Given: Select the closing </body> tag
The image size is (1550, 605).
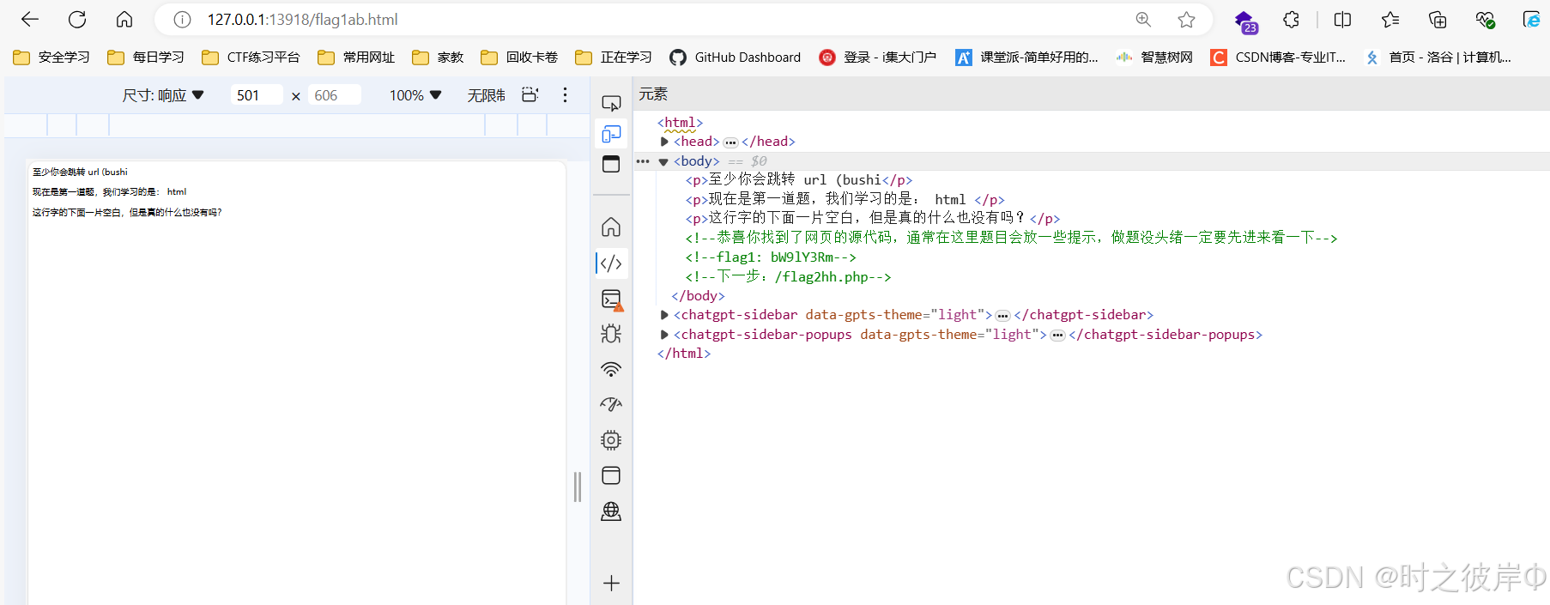Looking at the screenshot, I should tap(698, 296).
